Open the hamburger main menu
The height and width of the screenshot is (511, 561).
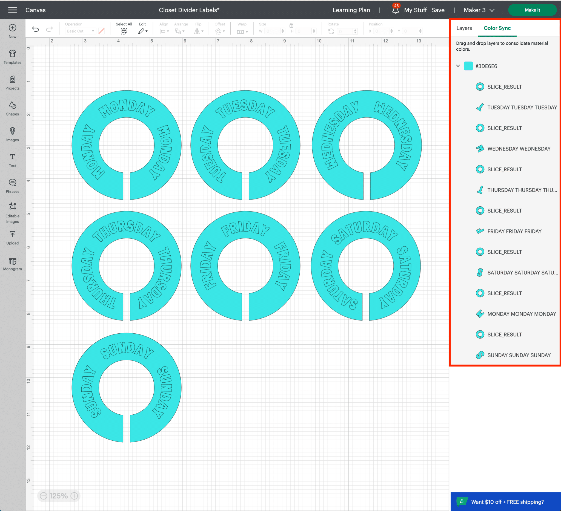click(12, 10)
